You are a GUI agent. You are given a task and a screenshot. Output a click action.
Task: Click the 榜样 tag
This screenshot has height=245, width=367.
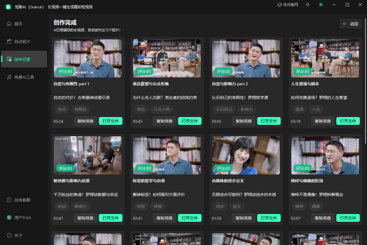(299, 206)
